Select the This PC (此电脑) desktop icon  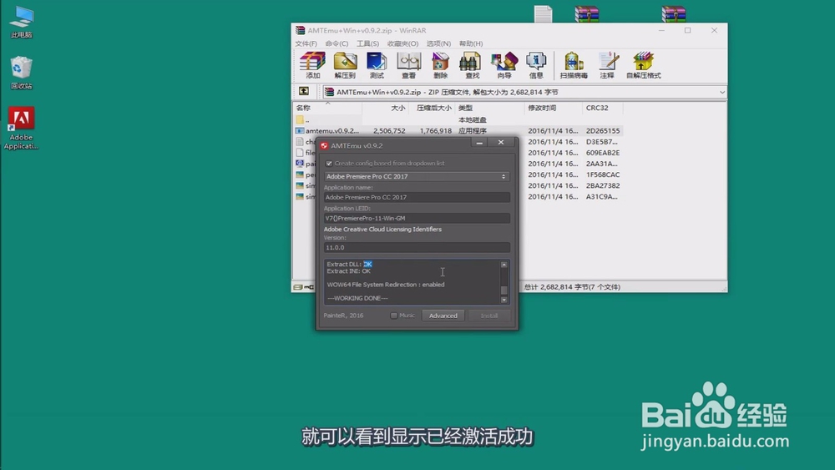click(x=22, y=23)
